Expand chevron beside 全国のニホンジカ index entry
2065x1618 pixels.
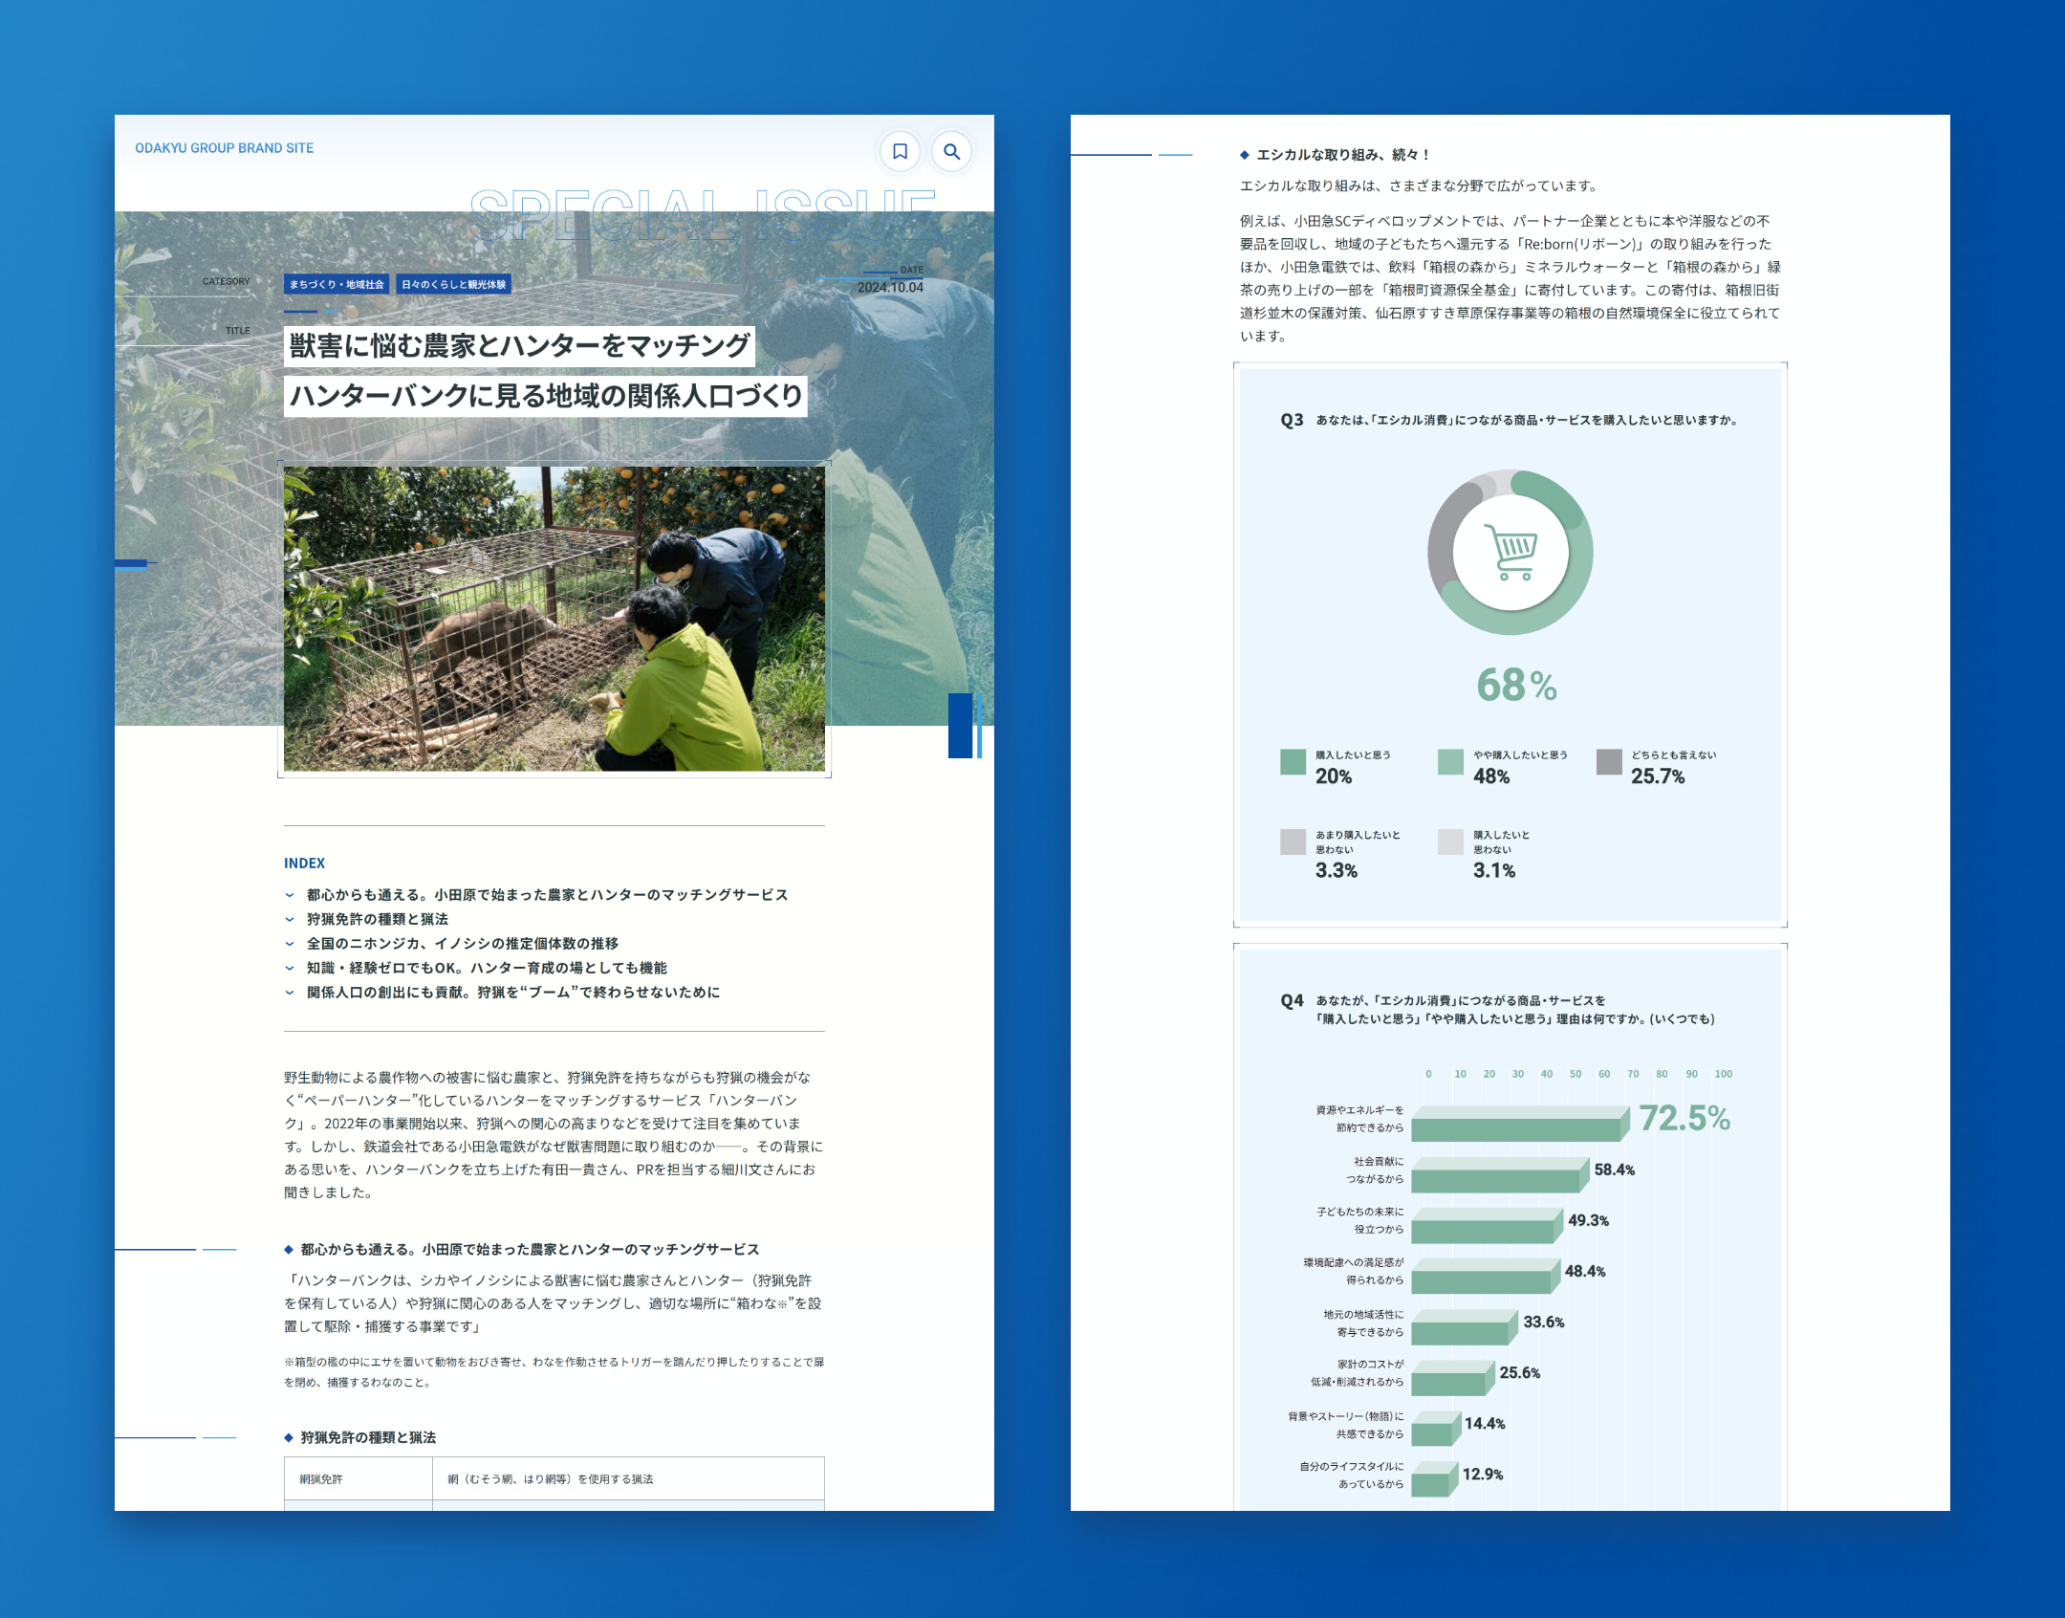tap(290, 944)
